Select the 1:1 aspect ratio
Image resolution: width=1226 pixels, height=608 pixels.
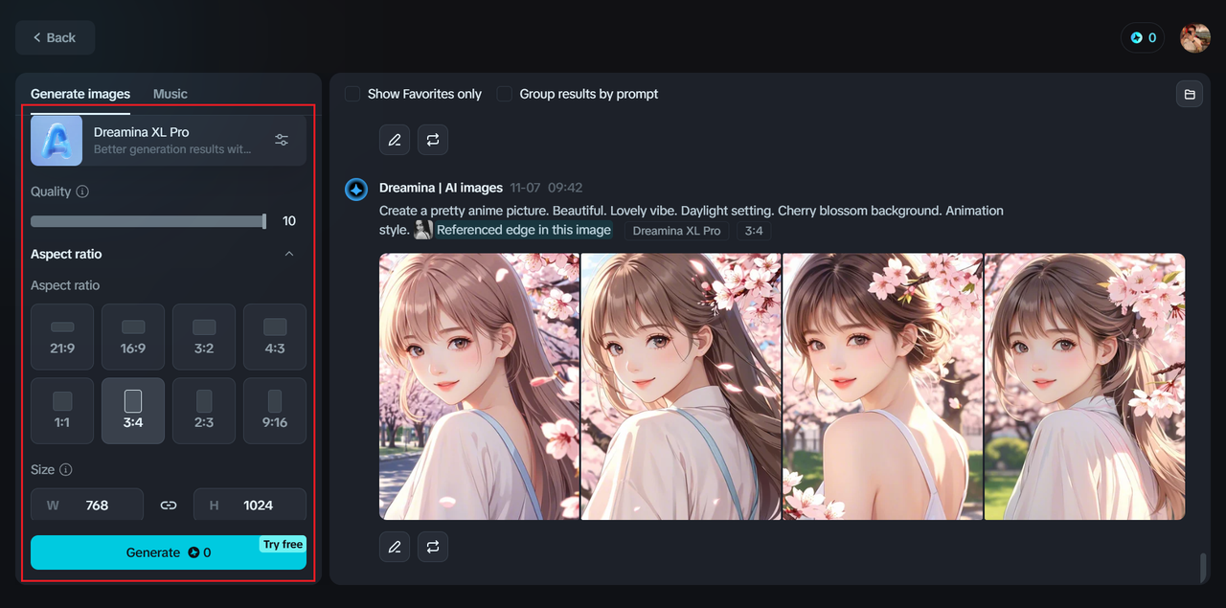point(62,411)
